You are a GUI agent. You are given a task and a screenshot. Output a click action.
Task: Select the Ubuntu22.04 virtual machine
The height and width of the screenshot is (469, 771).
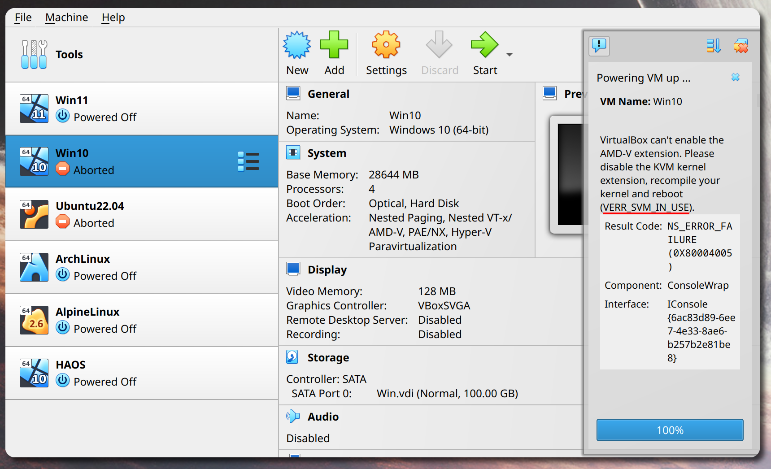coord(142,214)
